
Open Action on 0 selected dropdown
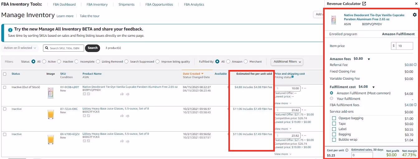(20, 48)
